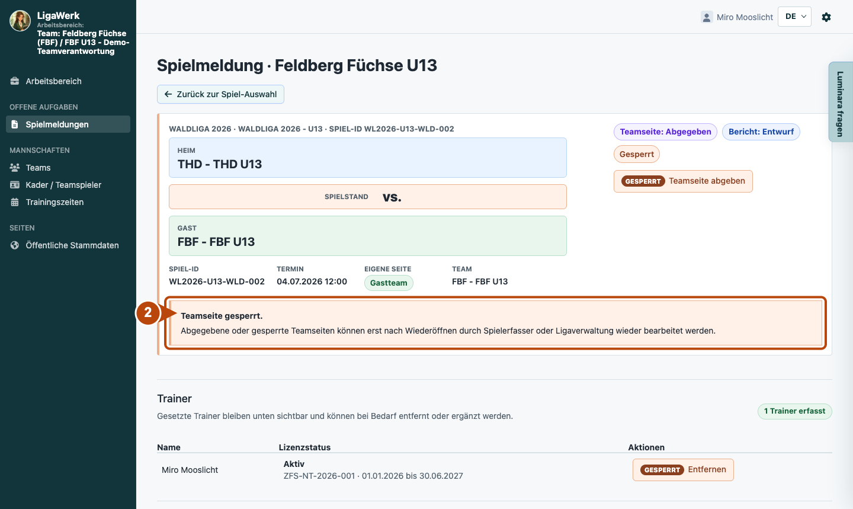Click the Bericht: Entwurf status badge

pyautogui.click(x=761, y=132)
